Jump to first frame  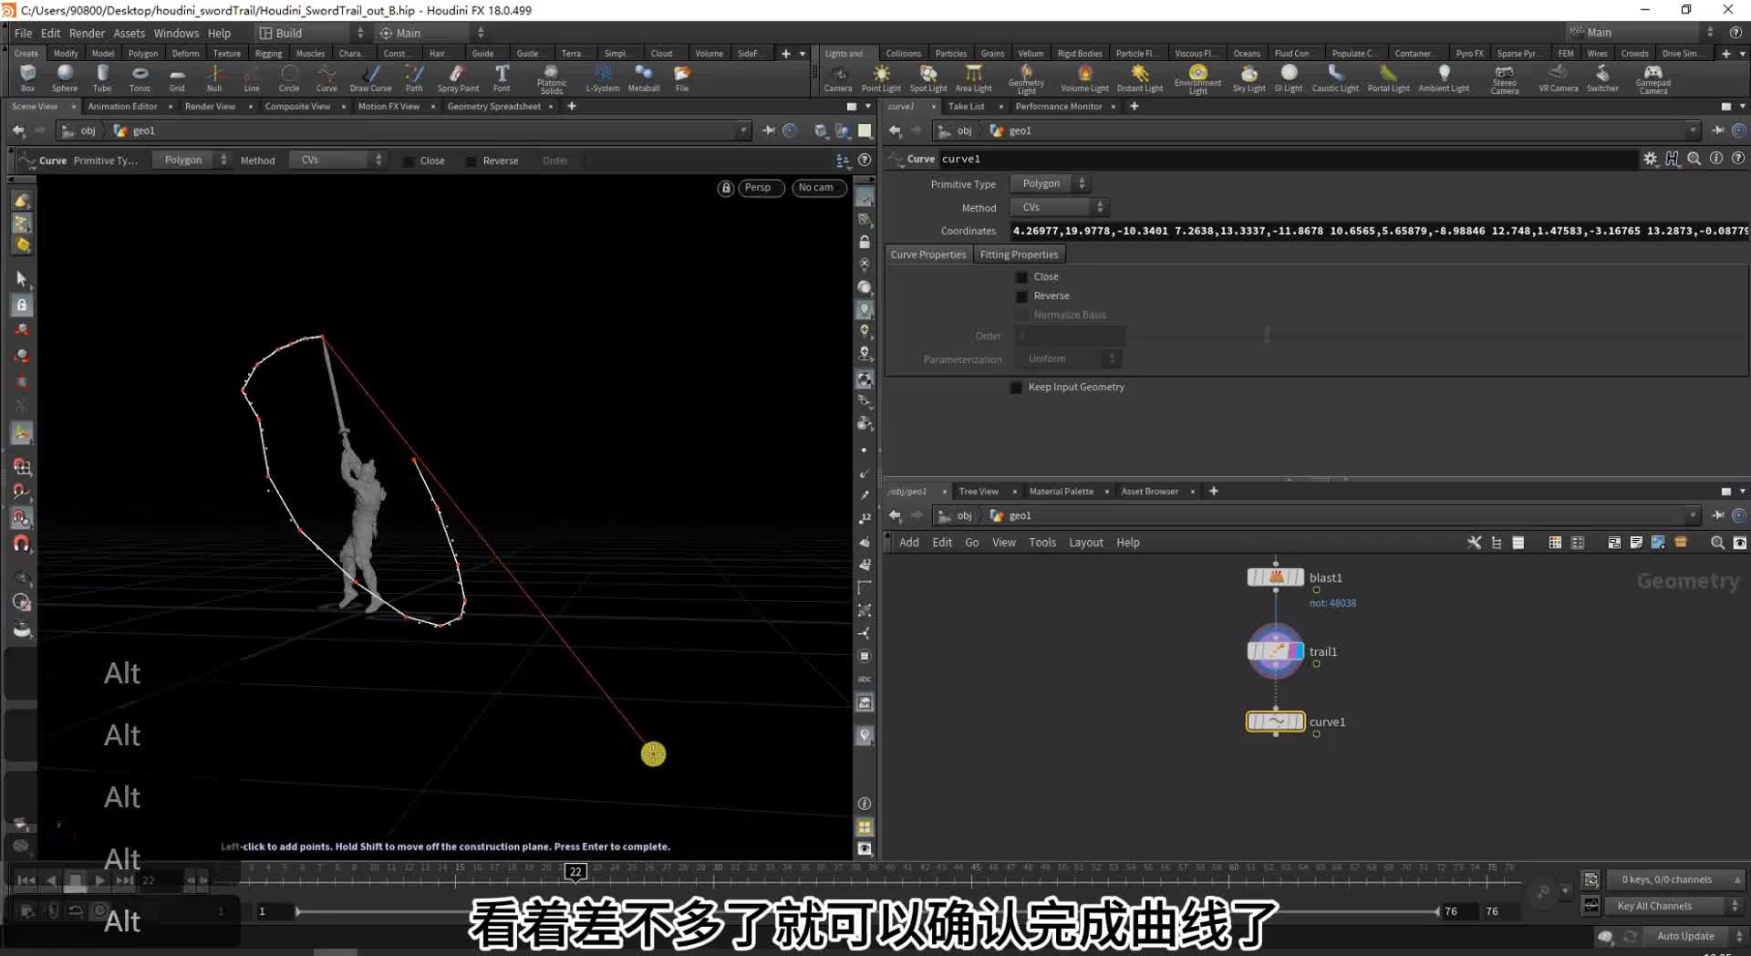click(x=26, y=880)
